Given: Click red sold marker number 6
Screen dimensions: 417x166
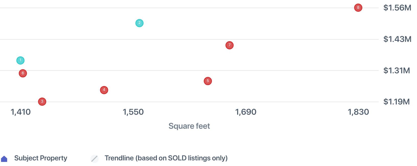Looking at the screenshot, I should (23, 73).
